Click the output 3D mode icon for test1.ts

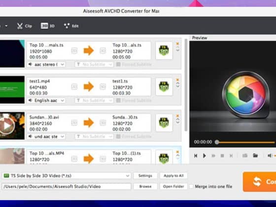(103, 87)
